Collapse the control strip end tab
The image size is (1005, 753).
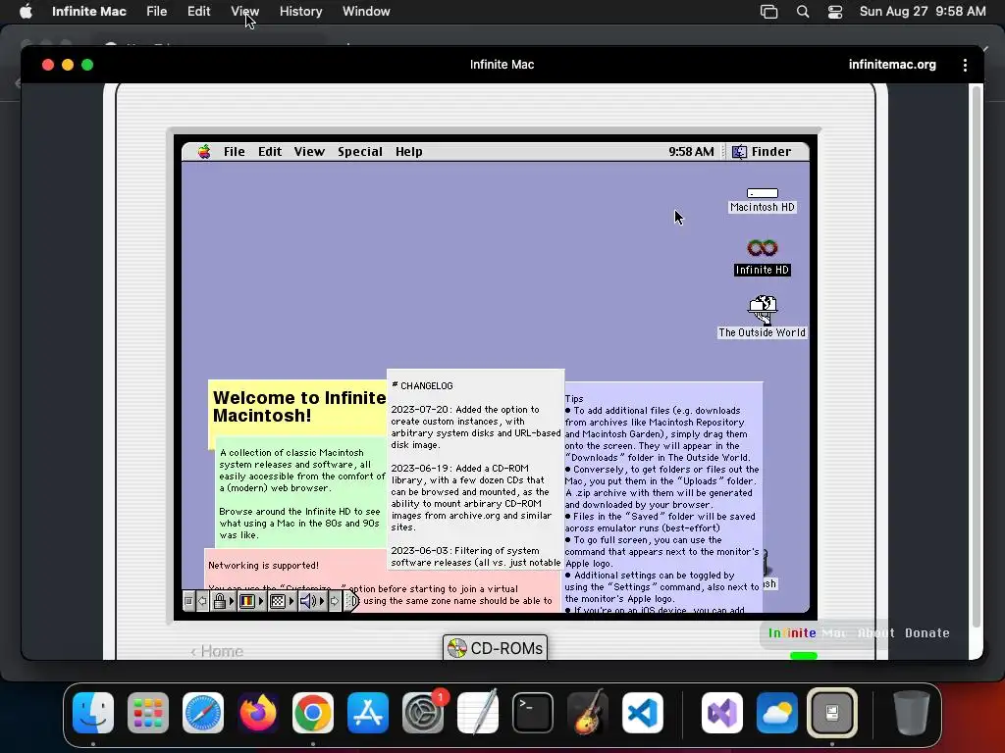coord(351,601)
